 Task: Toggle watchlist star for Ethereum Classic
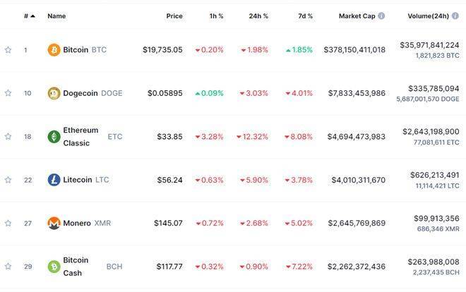[x=8, y=137]
